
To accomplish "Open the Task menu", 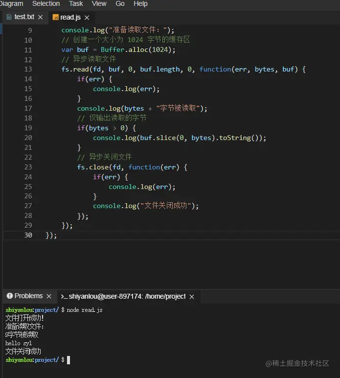I will coord(76,3).
